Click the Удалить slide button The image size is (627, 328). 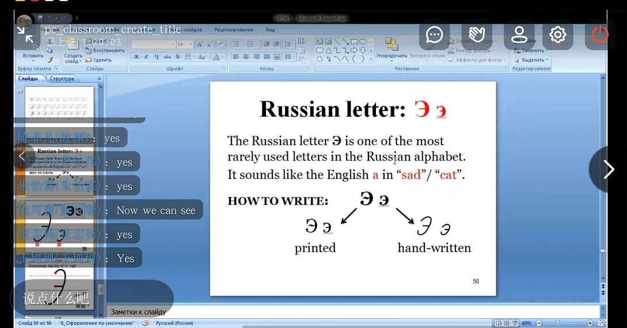[x=98, y=60]
